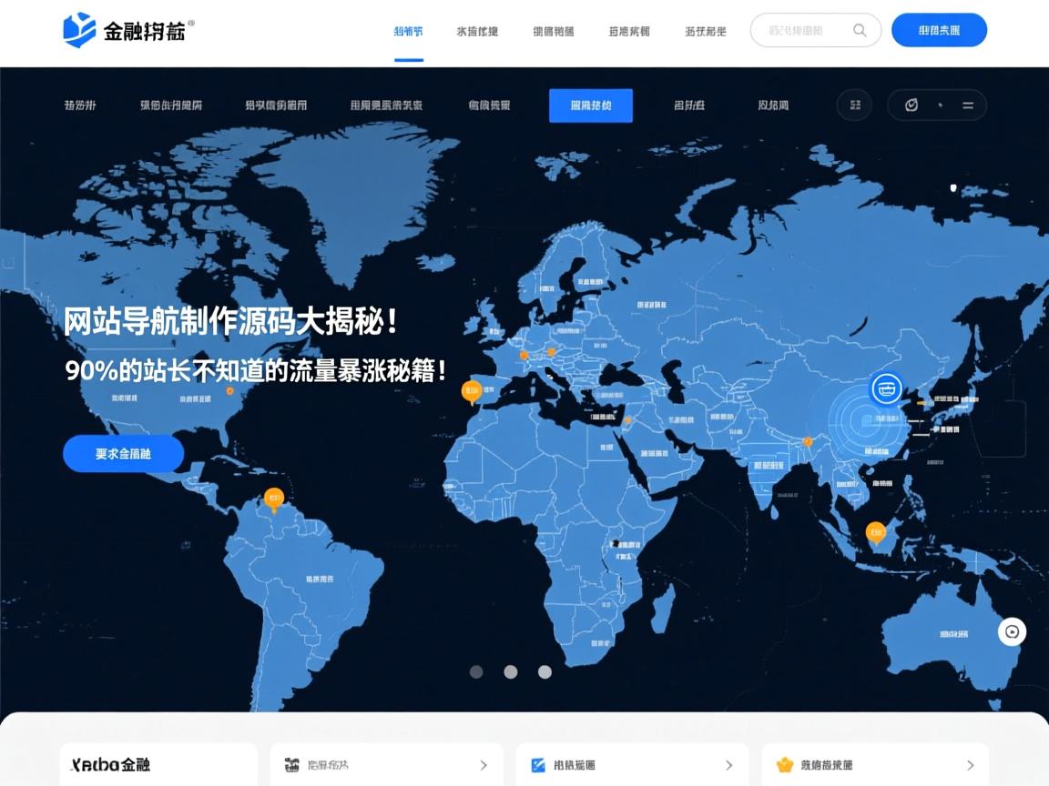Click the magnifier icon in the search bar

click(859, 30)
